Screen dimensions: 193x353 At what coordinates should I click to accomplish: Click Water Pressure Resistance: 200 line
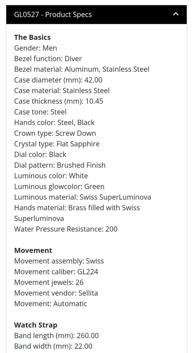point(66,229)
